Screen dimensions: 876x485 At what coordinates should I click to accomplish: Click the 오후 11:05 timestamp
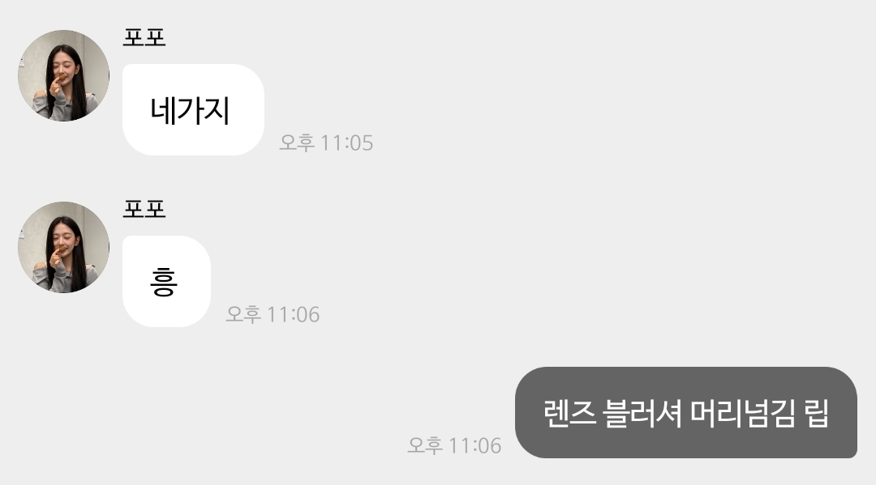click(326, 143)
